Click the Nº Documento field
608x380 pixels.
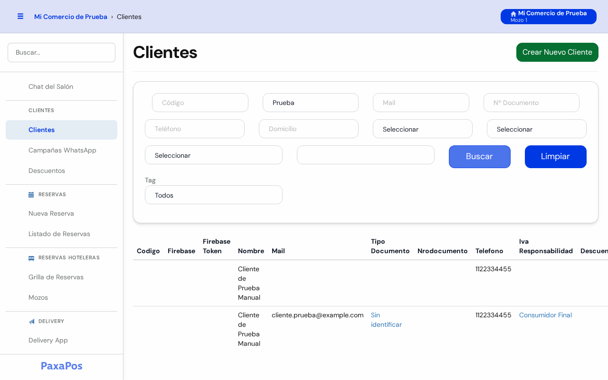point(532,103)
